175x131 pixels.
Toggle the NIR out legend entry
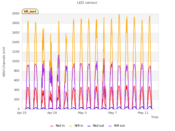117,126
